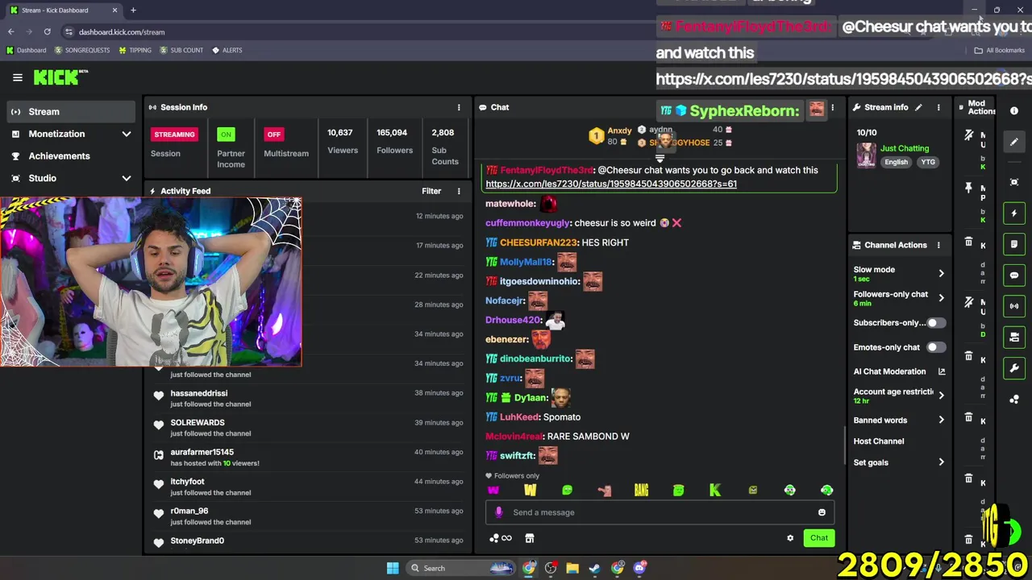Click the lightning bolt icon in right sidebar
The width and height of the screenshot is (1032, 580).
[x=1014, y=213]
